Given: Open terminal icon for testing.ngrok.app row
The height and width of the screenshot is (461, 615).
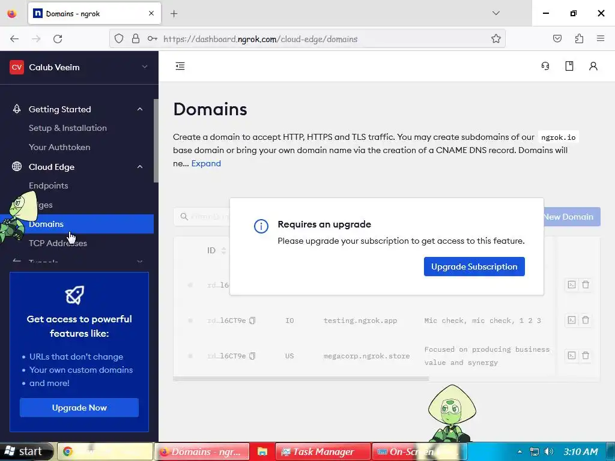Looking at the screenshot, I should click(572, 320).
